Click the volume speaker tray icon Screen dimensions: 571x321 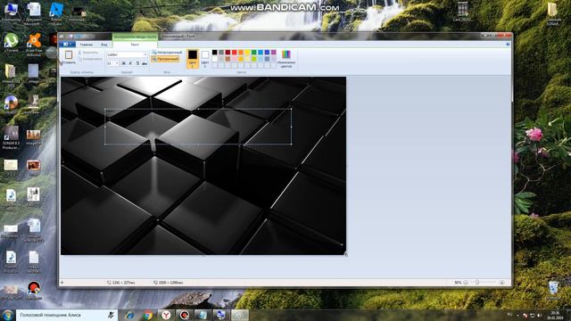pos(539,315)
